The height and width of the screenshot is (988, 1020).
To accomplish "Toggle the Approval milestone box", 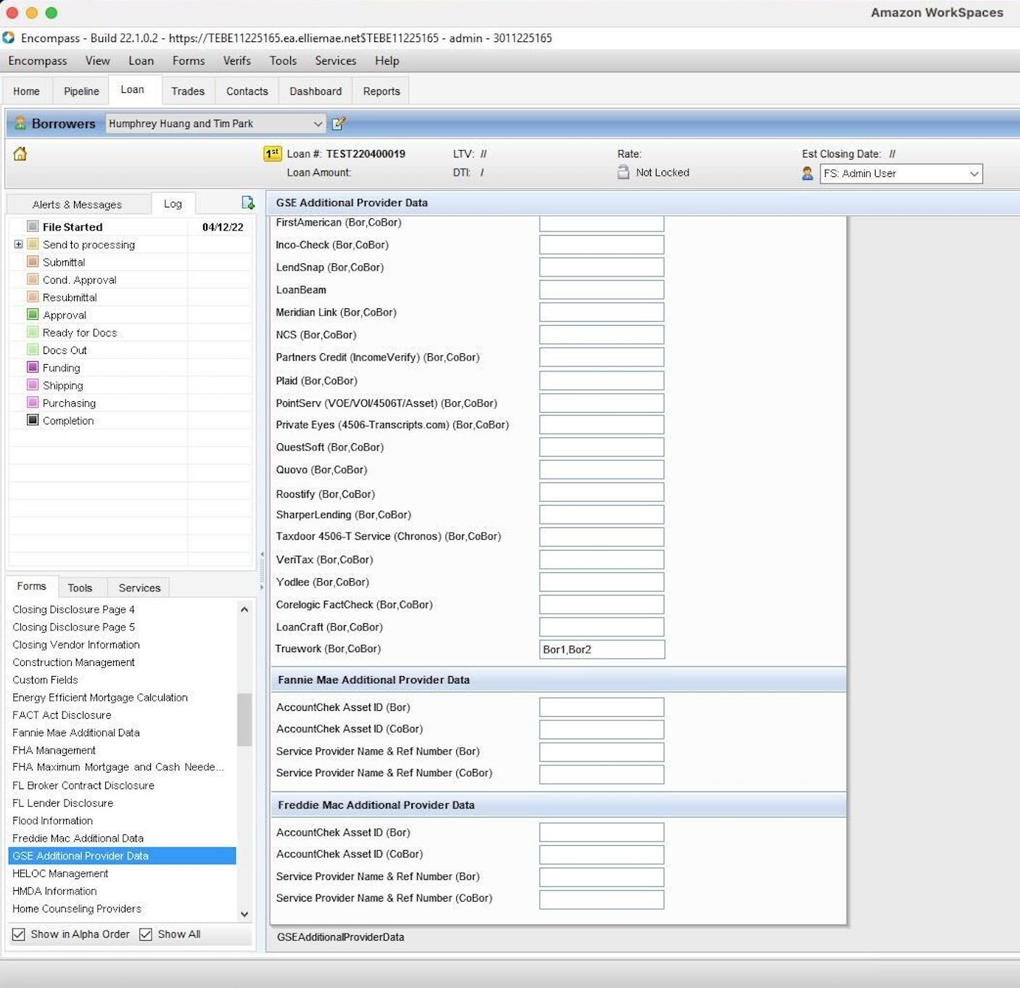I will (x=33, y=315).
